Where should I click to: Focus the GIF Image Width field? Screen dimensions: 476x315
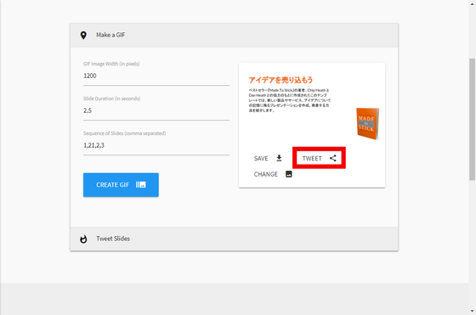tap(156, 76)
